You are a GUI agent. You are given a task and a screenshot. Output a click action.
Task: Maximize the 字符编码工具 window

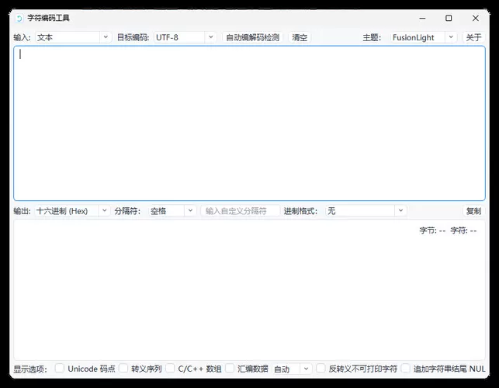click(449, 18)
